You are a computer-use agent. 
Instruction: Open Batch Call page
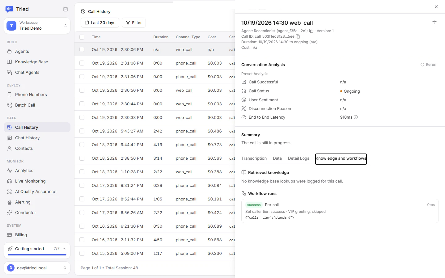(37, 105)
